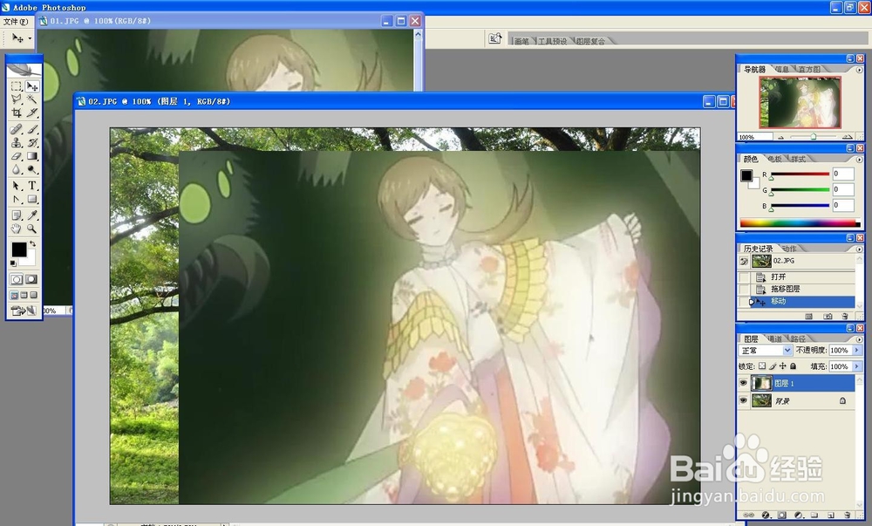Toggle lock image pixels brush icon

coord(773,365)
